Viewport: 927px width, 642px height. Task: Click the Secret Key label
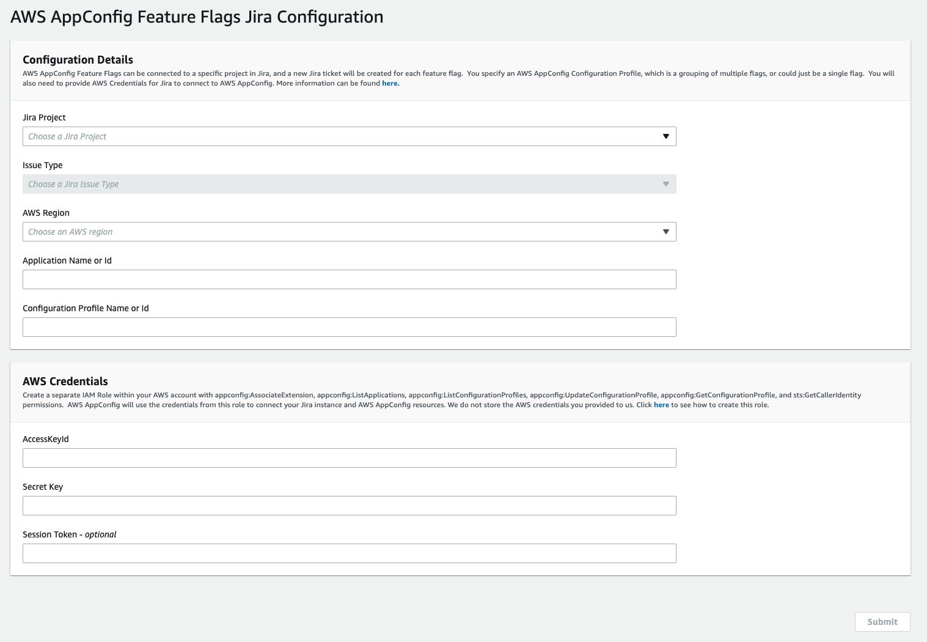coord(43,487)
